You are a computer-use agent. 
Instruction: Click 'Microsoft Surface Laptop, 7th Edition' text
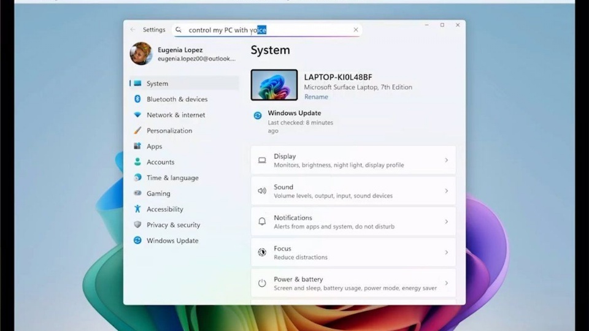pos(358,87)
